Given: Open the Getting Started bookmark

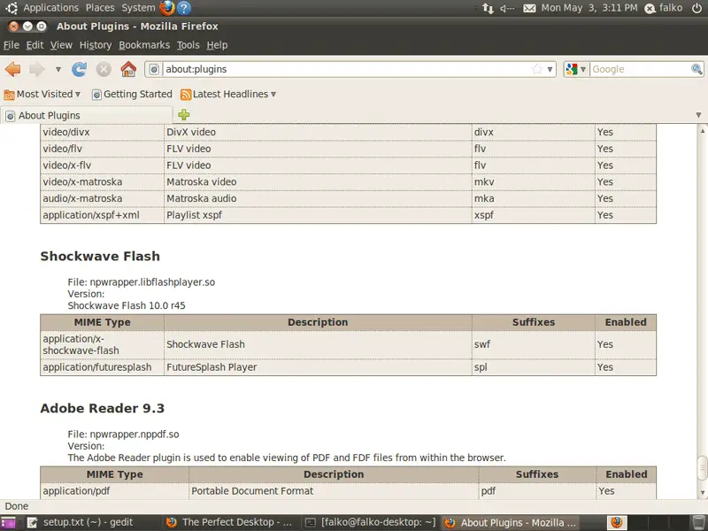Looking at the screenshot, I should click(132, 95).
